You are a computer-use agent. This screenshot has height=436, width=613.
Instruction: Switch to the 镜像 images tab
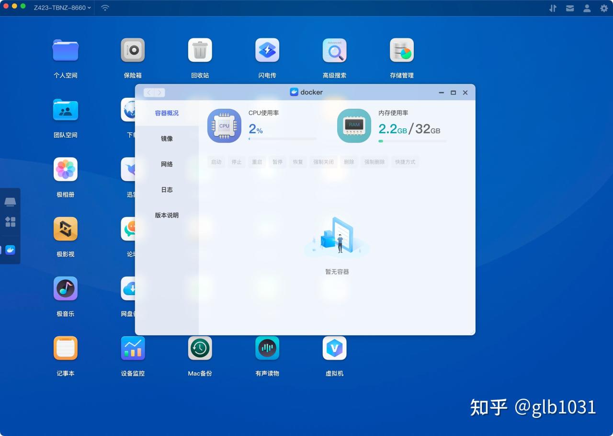point(167,138)
